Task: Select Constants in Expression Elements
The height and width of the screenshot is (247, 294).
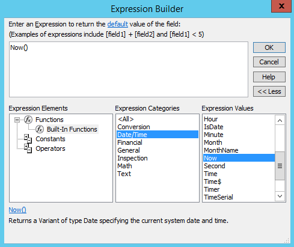Action: point(51,139)
